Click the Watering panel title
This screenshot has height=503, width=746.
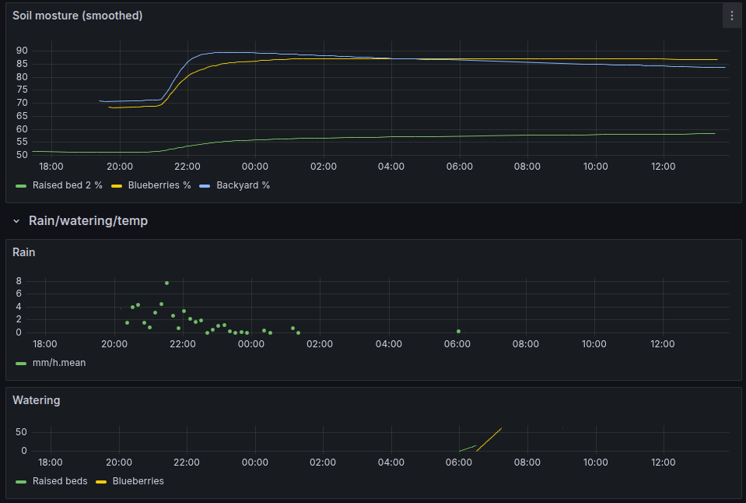pyautogui.click(x=36, y=400)
